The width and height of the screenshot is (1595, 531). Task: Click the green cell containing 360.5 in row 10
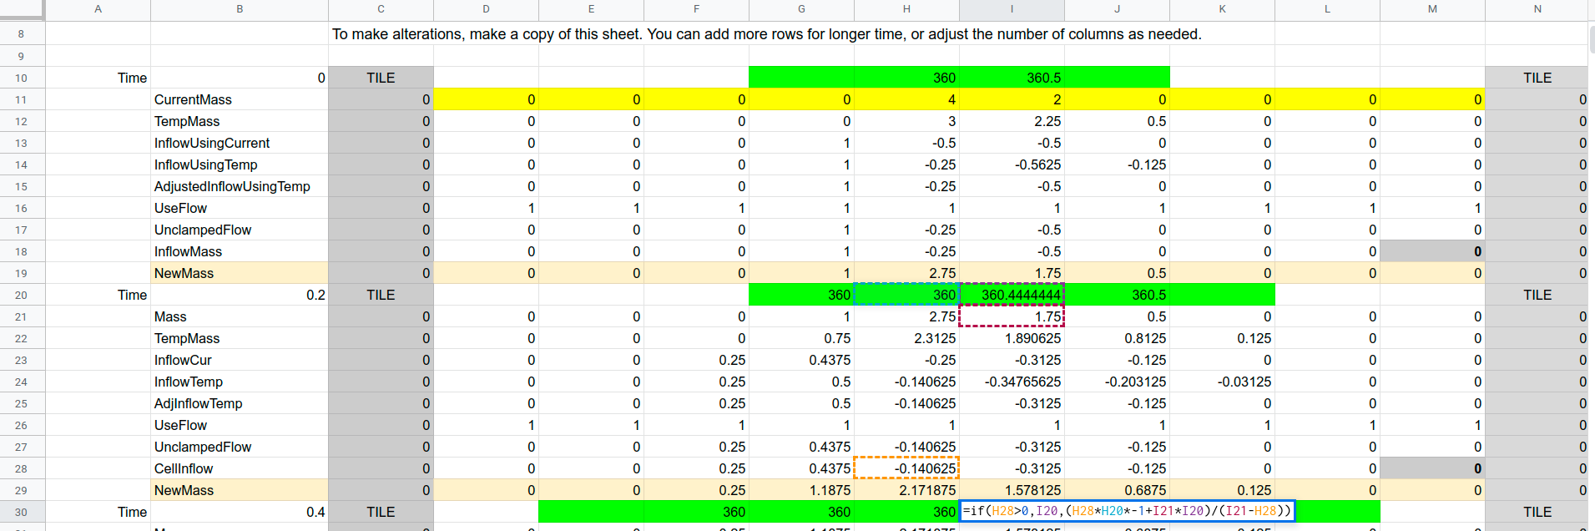point(1012,78)
